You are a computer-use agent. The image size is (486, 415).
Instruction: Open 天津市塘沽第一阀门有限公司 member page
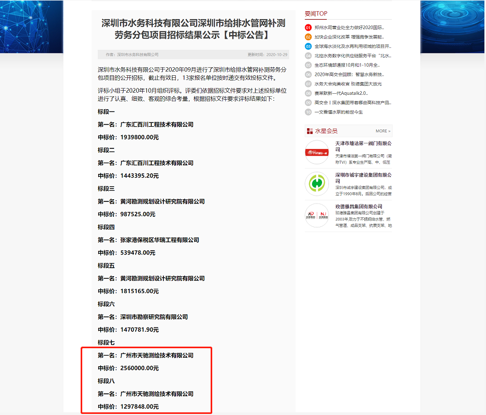(x=363, y=146)
